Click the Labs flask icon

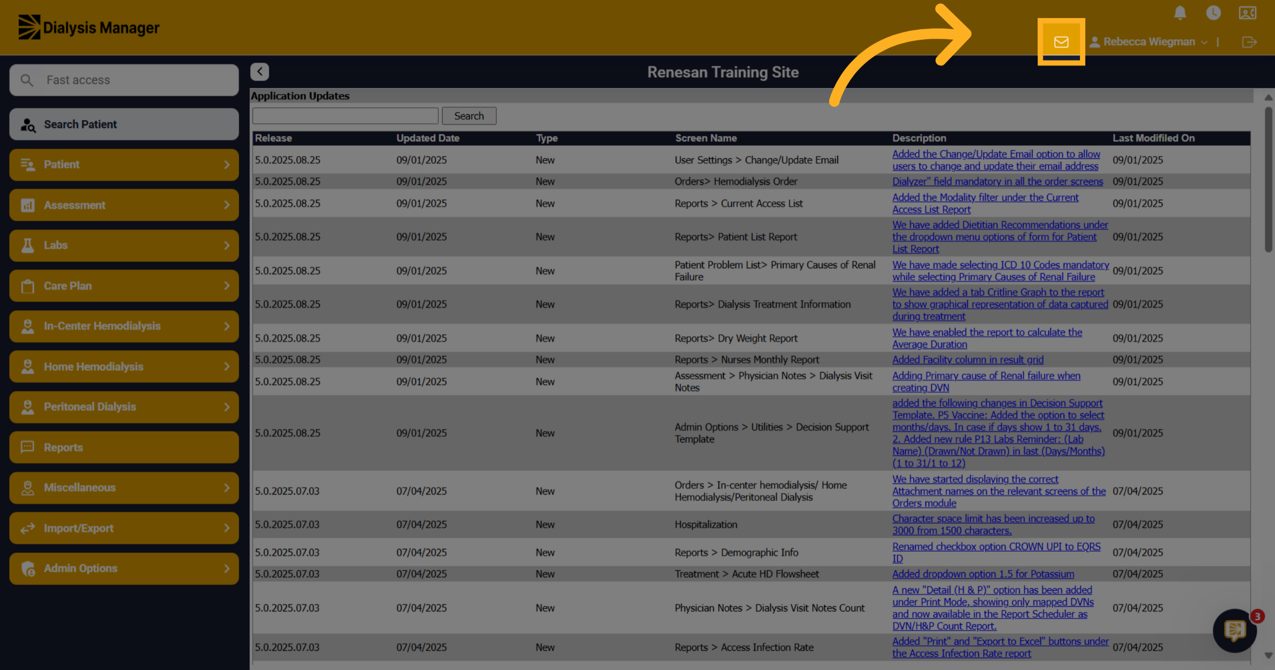(28, 245)
